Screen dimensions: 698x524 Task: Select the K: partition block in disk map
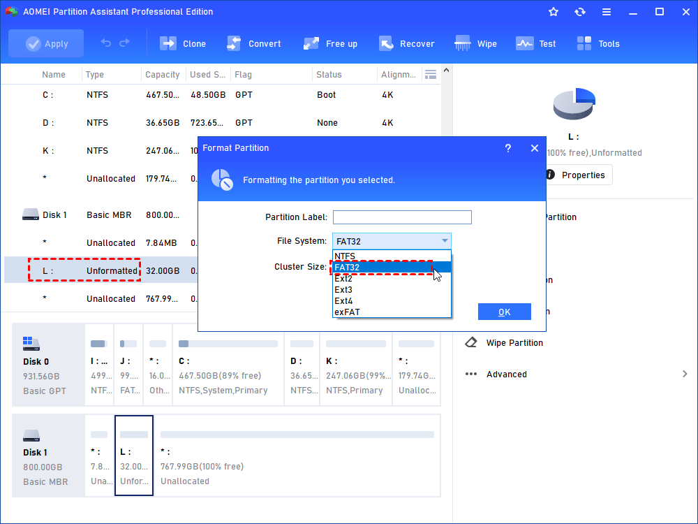pyautogui.click(x=356, y=365)
